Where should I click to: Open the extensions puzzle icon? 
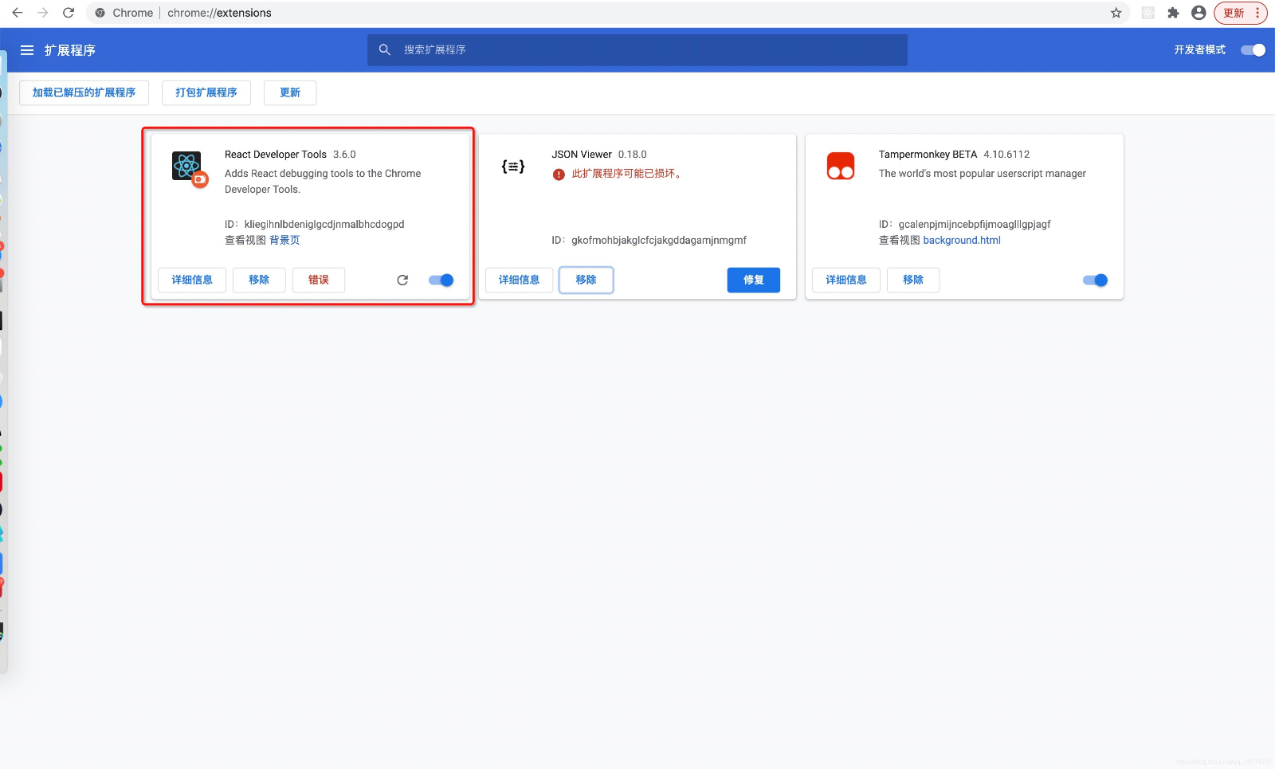point(1173,13)
